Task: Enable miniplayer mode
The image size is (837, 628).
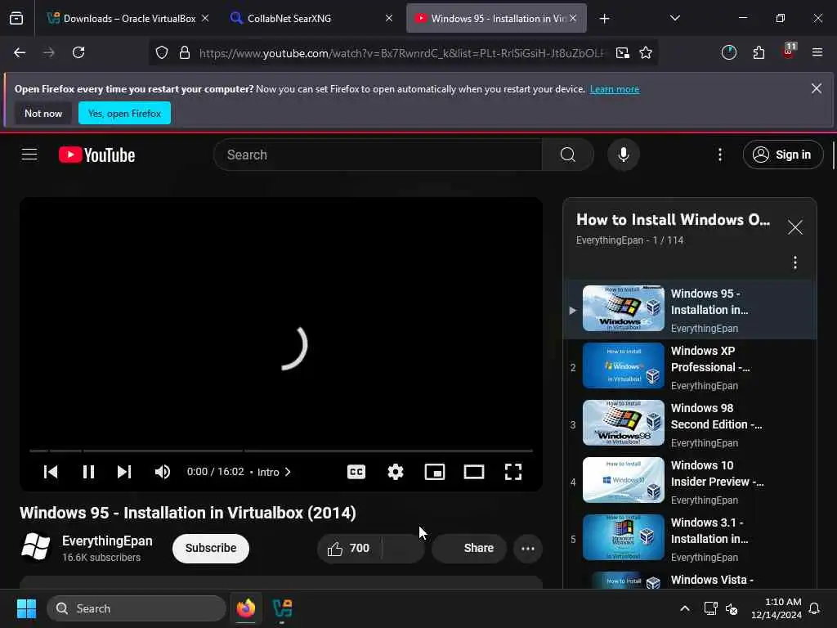Action: [435, 472]
